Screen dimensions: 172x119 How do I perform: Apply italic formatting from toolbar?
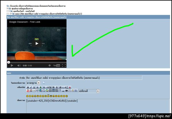31,87
